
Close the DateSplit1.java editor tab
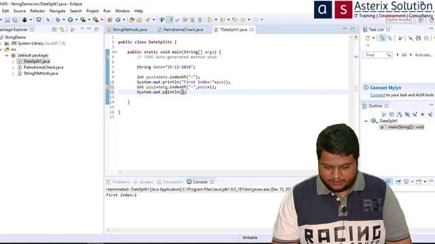(x=251, y=30)
